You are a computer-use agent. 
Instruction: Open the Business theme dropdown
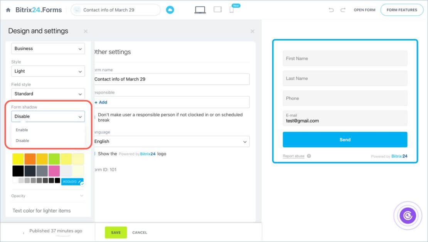click(48, 49)
